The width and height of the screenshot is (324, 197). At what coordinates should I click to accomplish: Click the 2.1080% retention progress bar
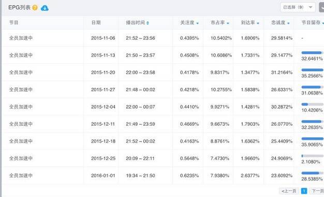[312, 156]
